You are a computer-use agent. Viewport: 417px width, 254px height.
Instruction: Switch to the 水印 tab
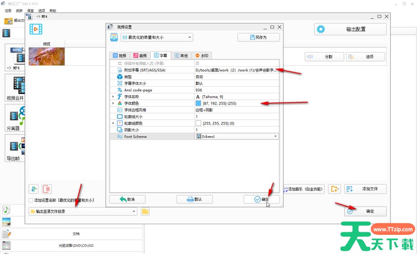pos(201,56)
